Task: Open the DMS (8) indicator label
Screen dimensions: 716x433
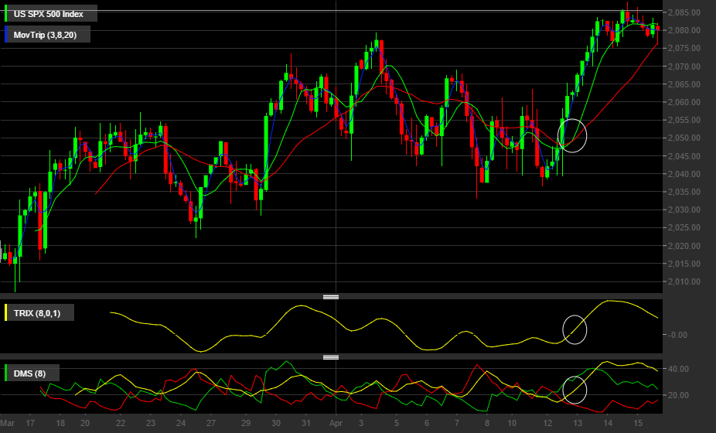Action: (x=29, y=373)
